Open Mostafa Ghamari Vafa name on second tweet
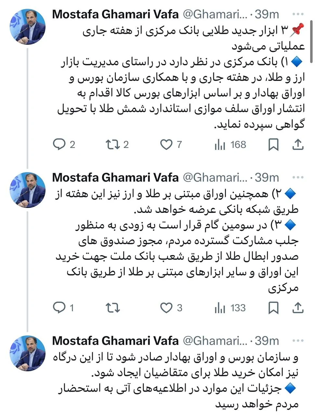 (x=115, y=177)
